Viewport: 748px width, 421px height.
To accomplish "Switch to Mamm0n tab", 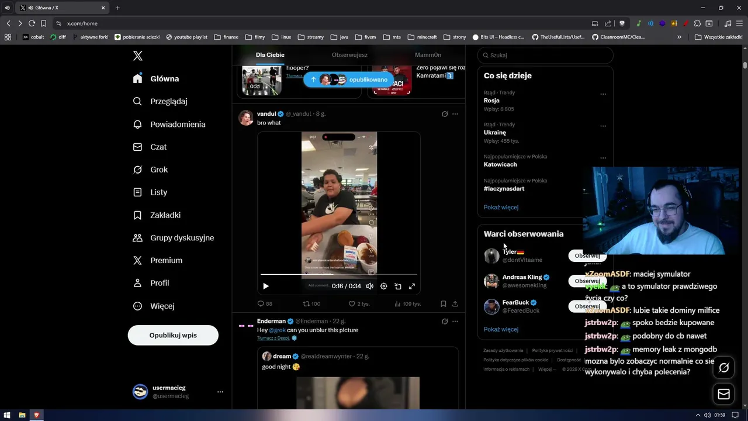I will click(428, 55).
